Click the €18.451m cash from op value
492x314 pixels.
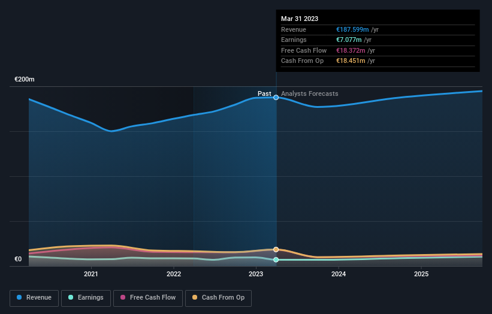[x=351, y=61]
